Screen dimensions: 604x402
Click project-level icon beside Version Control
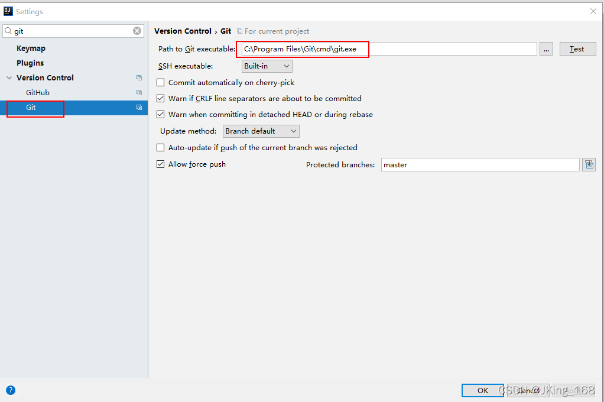click(139, 78)
